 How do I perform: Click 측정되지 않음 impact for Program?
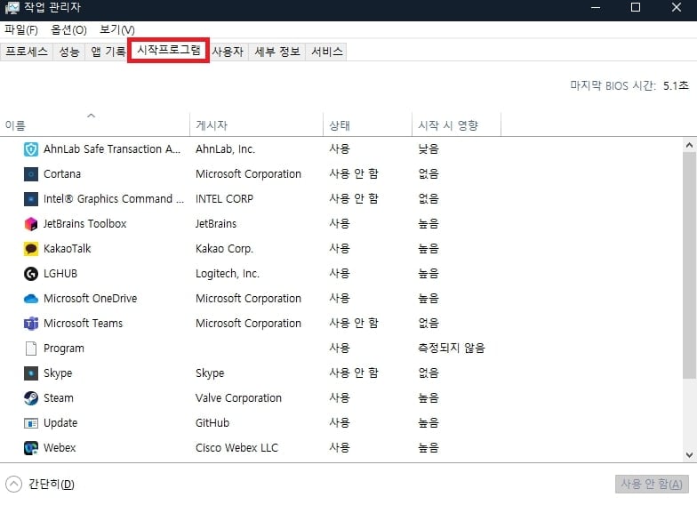pos(452,349)
